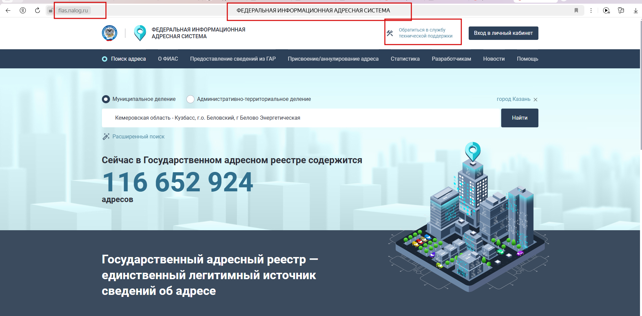Viewport: 642px width, 316px height.
Task: Bookmark this page with the bookmark icon
Action: (576, 10)
